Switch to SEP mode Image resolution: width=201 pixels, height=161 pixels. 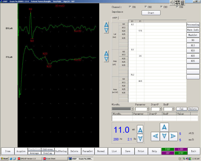pos(168,153)
